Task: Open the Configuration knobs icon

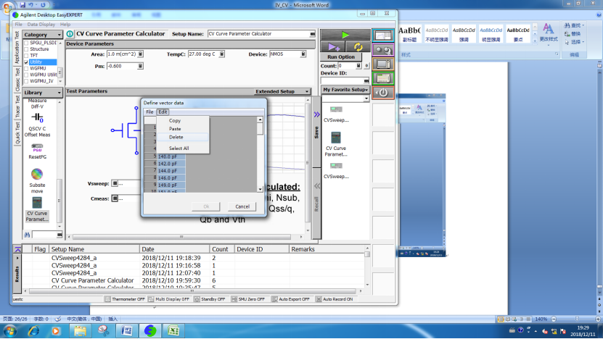Action: pos(383,50)
